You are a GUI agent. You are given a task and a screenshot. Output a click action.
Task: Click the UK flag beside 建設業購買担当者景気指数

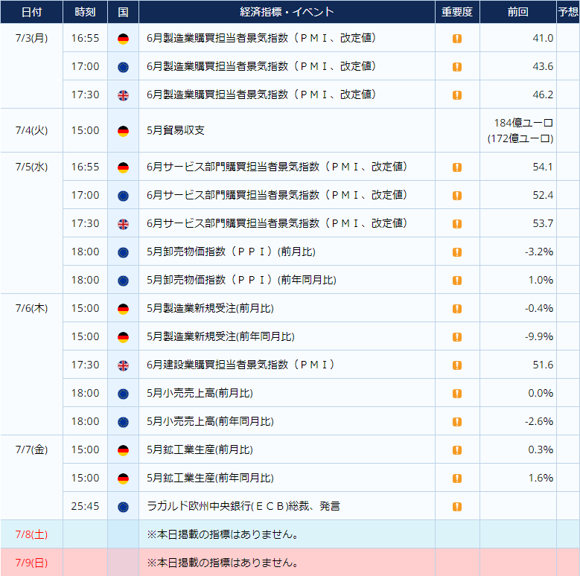(x=123, y=365)
